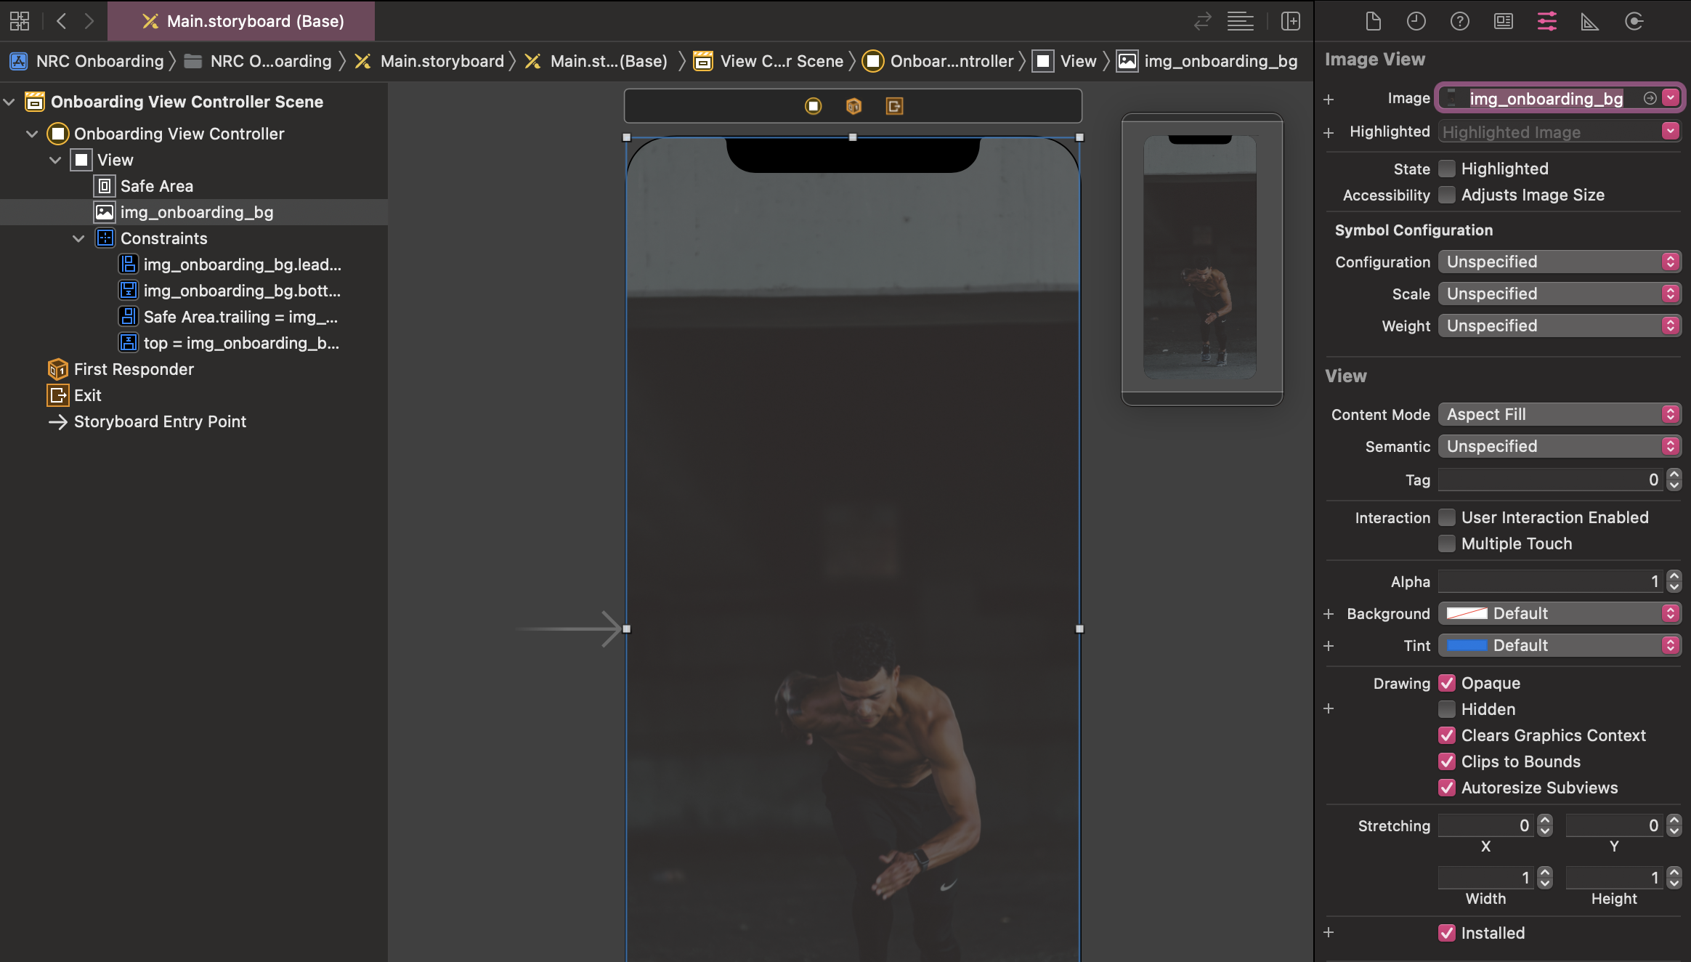Click the Tag input field
Image resolution: width=1691 pixels, height=962 pixels.
[1549, 480]
